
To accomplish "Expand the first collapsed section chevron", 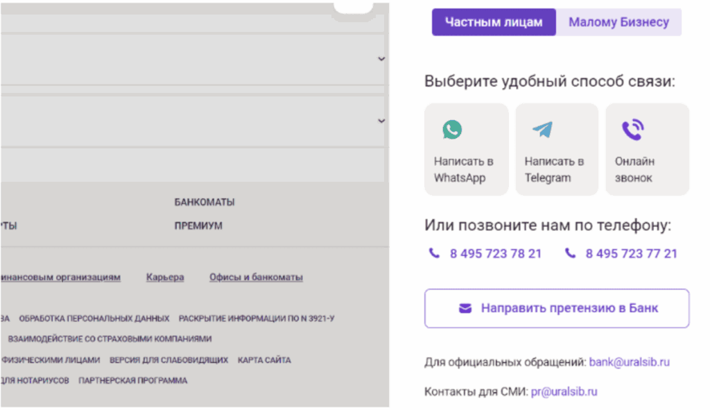I will click(x=381, y=59).
